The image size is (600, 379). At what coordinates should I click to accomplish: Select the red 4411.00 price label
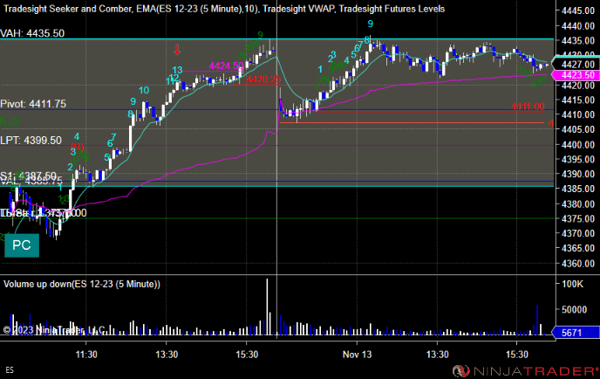point(528,107)
